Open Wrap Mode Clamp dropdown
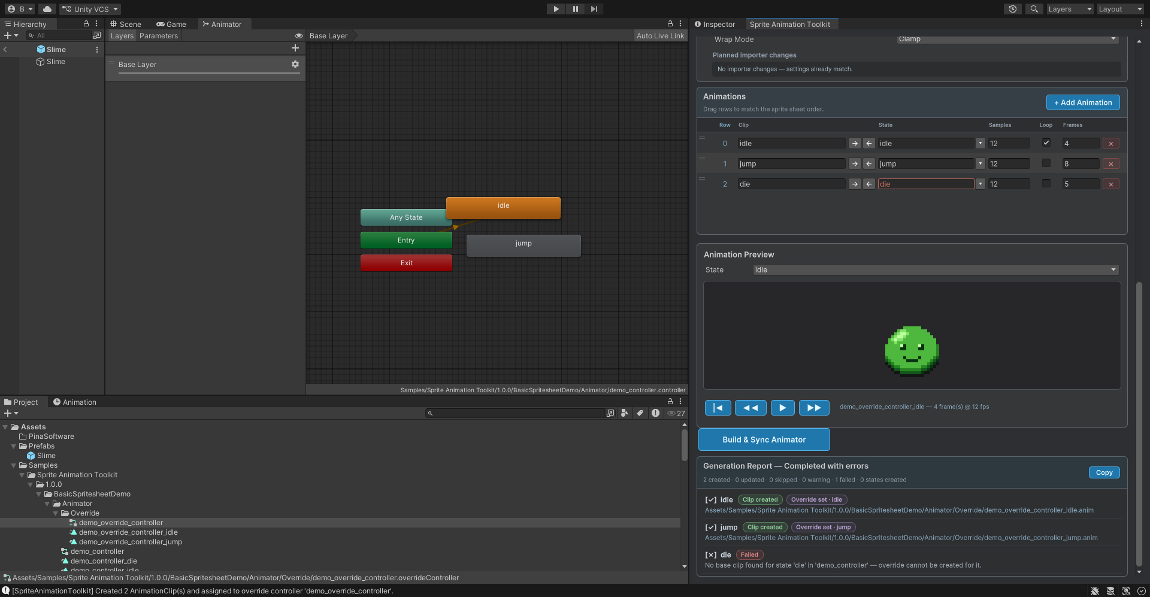1150x597 pixels. tap(1007, 40)
